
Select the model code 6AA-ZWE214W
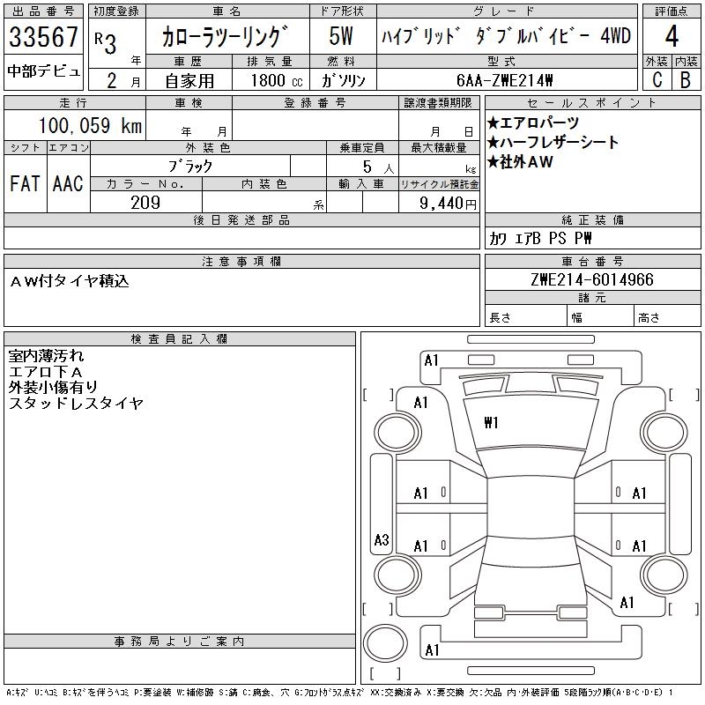point(504,80)
